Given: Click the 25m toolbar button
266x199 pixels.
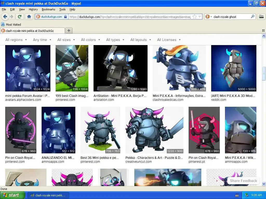Looking at the screenshot, I should coord(261,17).
